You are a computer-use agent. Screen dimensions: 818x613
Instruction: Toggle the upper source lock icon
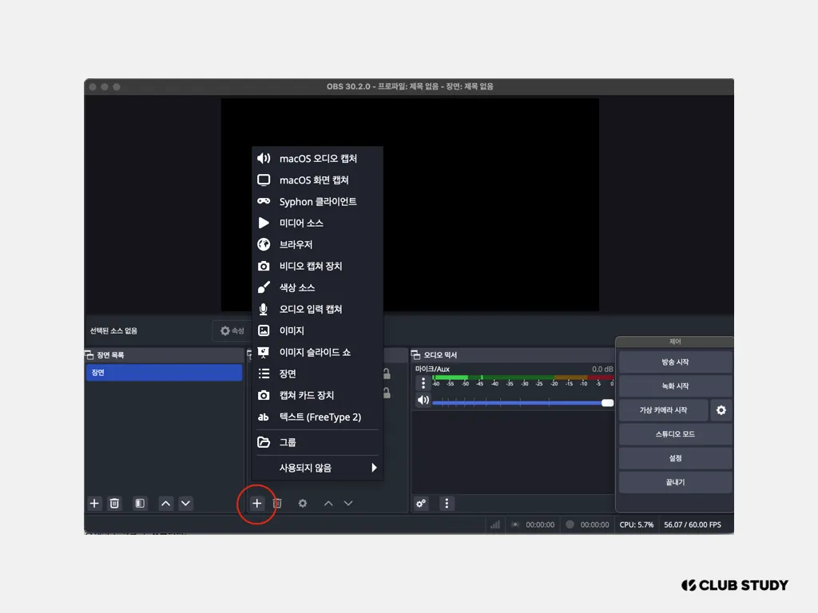[x=387, y=374]
